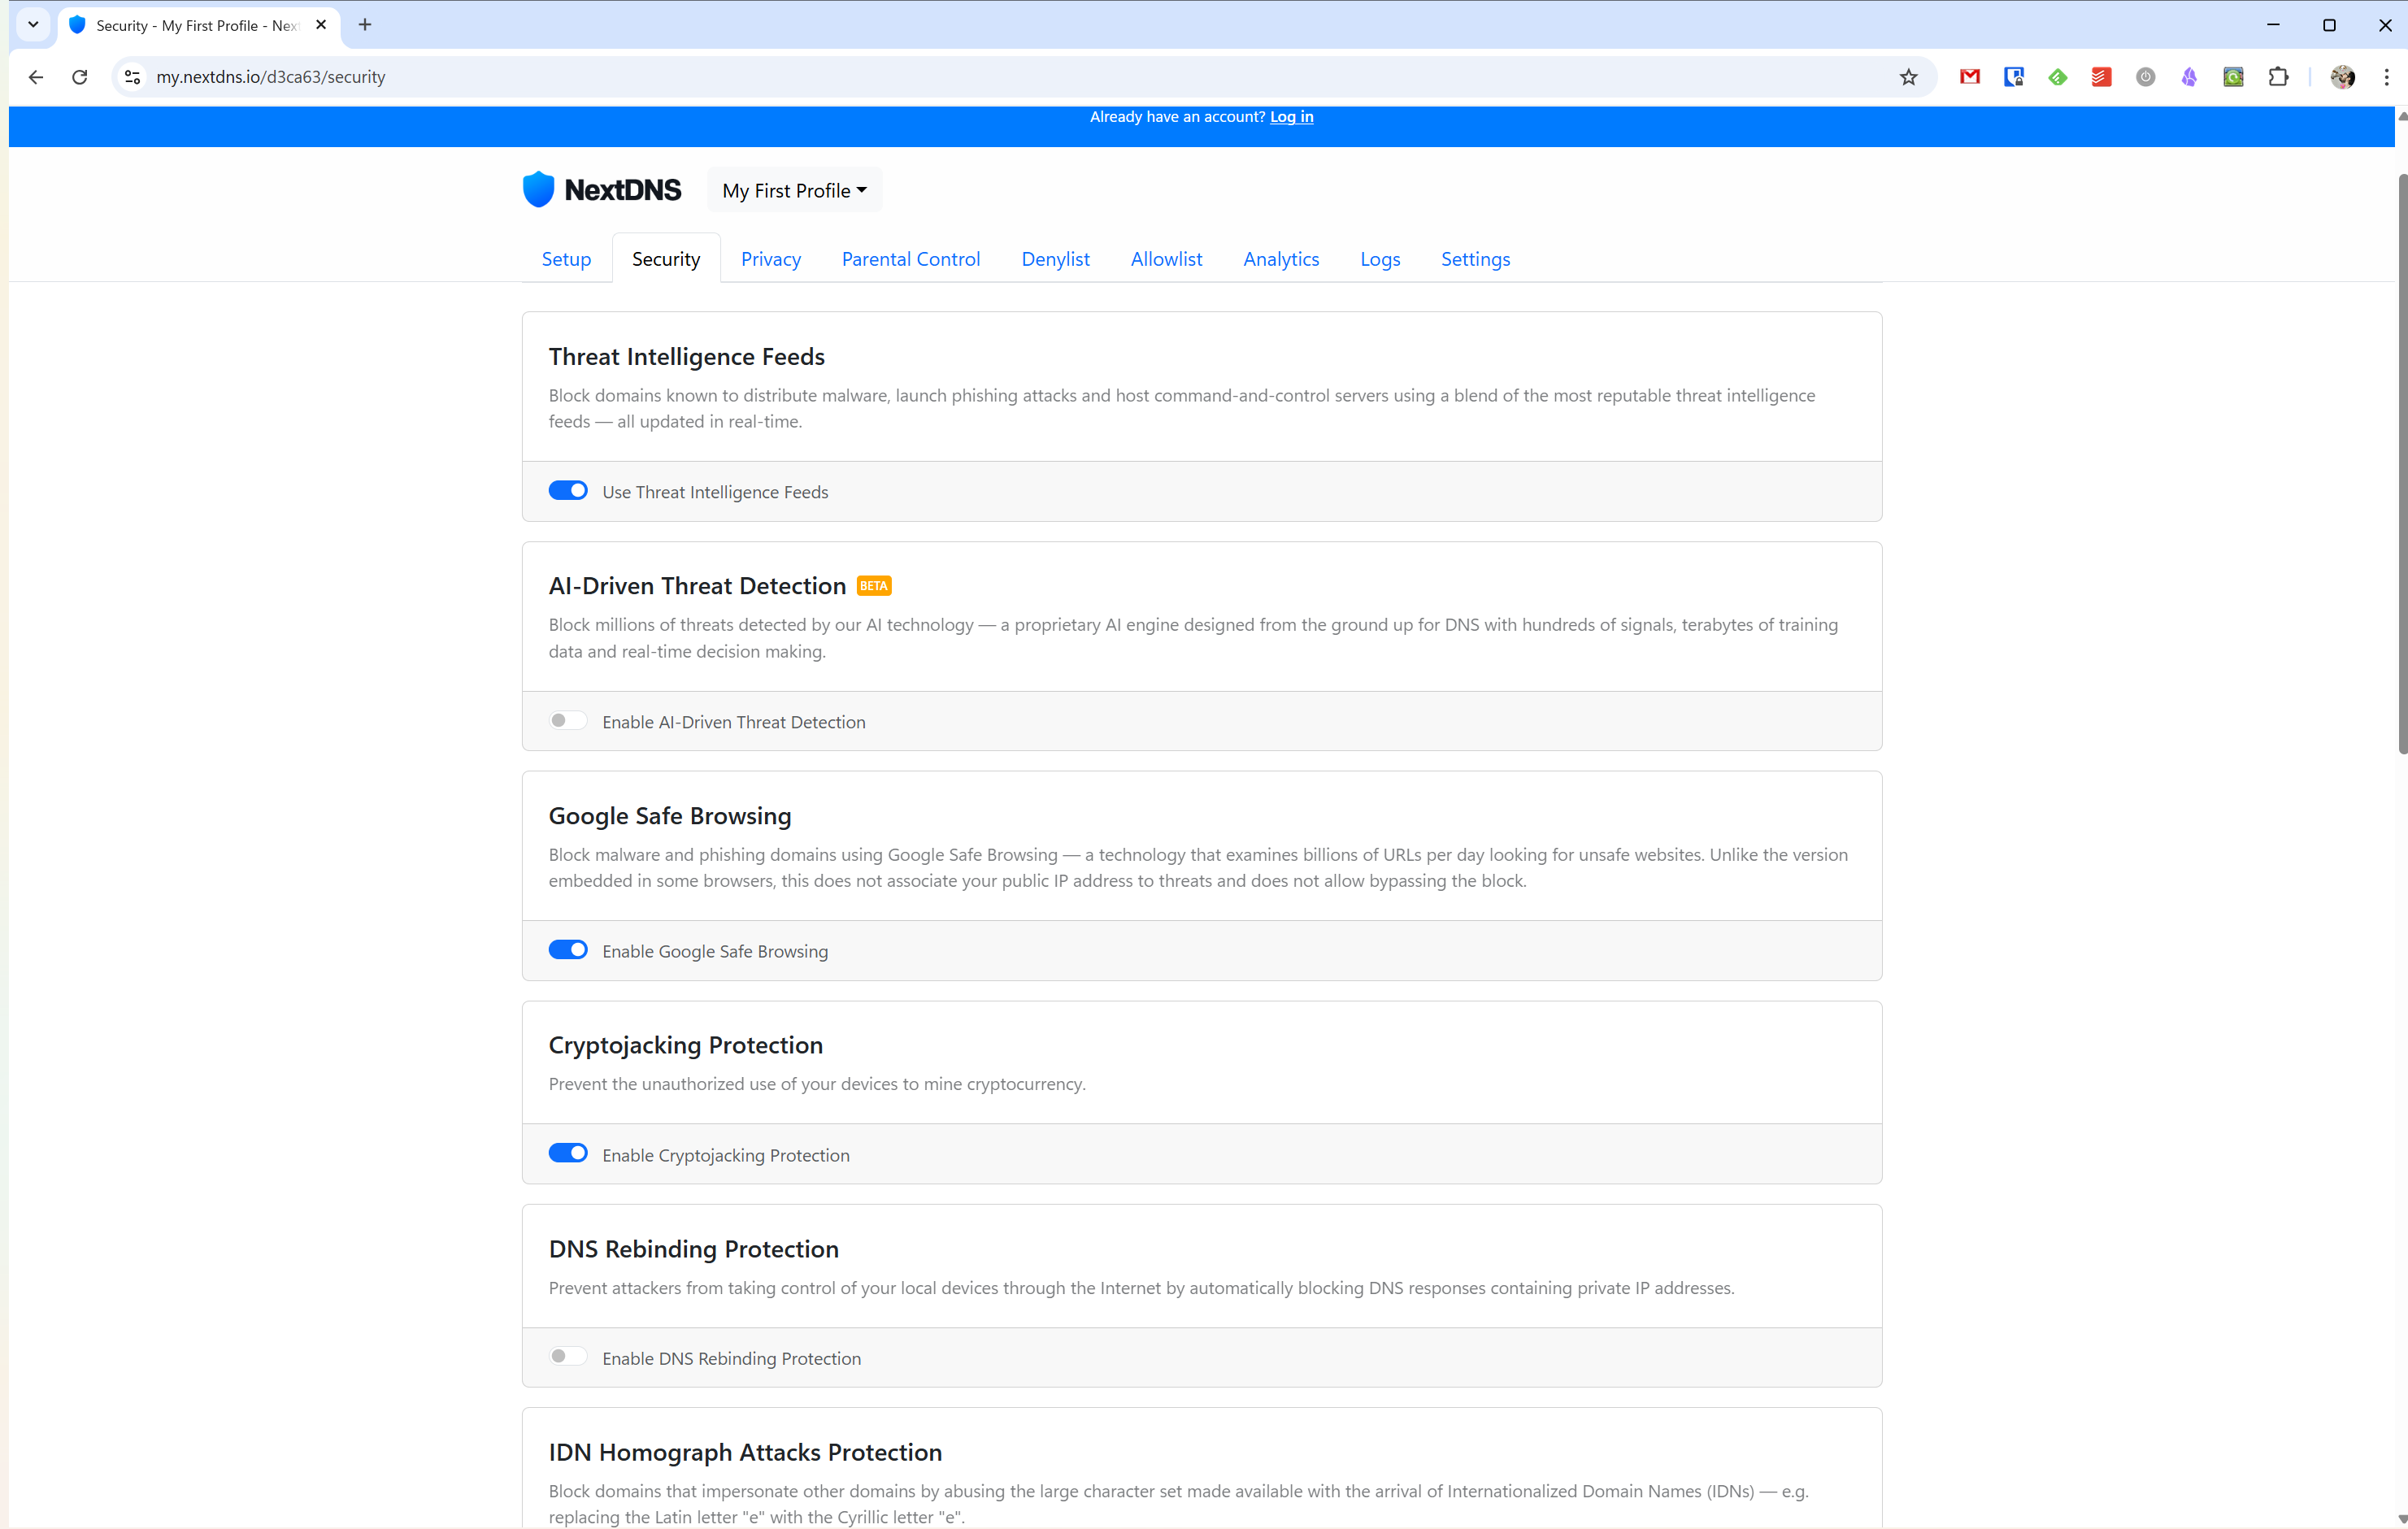Open the tab search dropdown arrow

pos(33,25)
